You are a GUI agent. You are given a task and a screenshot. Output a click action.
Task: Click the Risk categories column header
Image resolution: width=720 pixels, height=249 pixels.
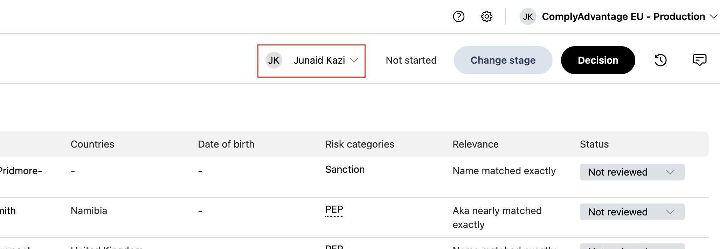(360, 144)
